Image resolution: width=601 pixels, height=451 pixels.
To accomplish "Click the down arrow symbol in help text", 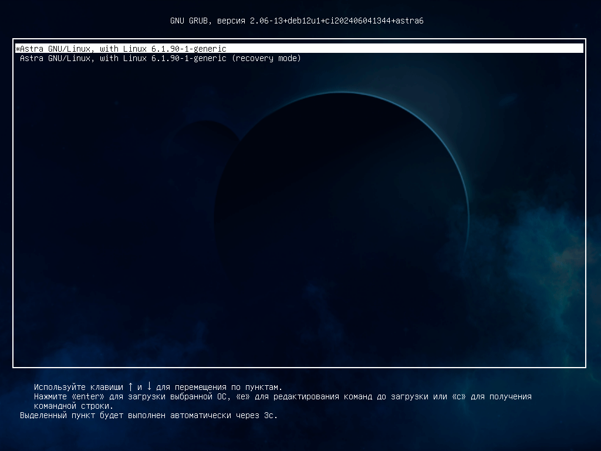I will click(149, 386).
